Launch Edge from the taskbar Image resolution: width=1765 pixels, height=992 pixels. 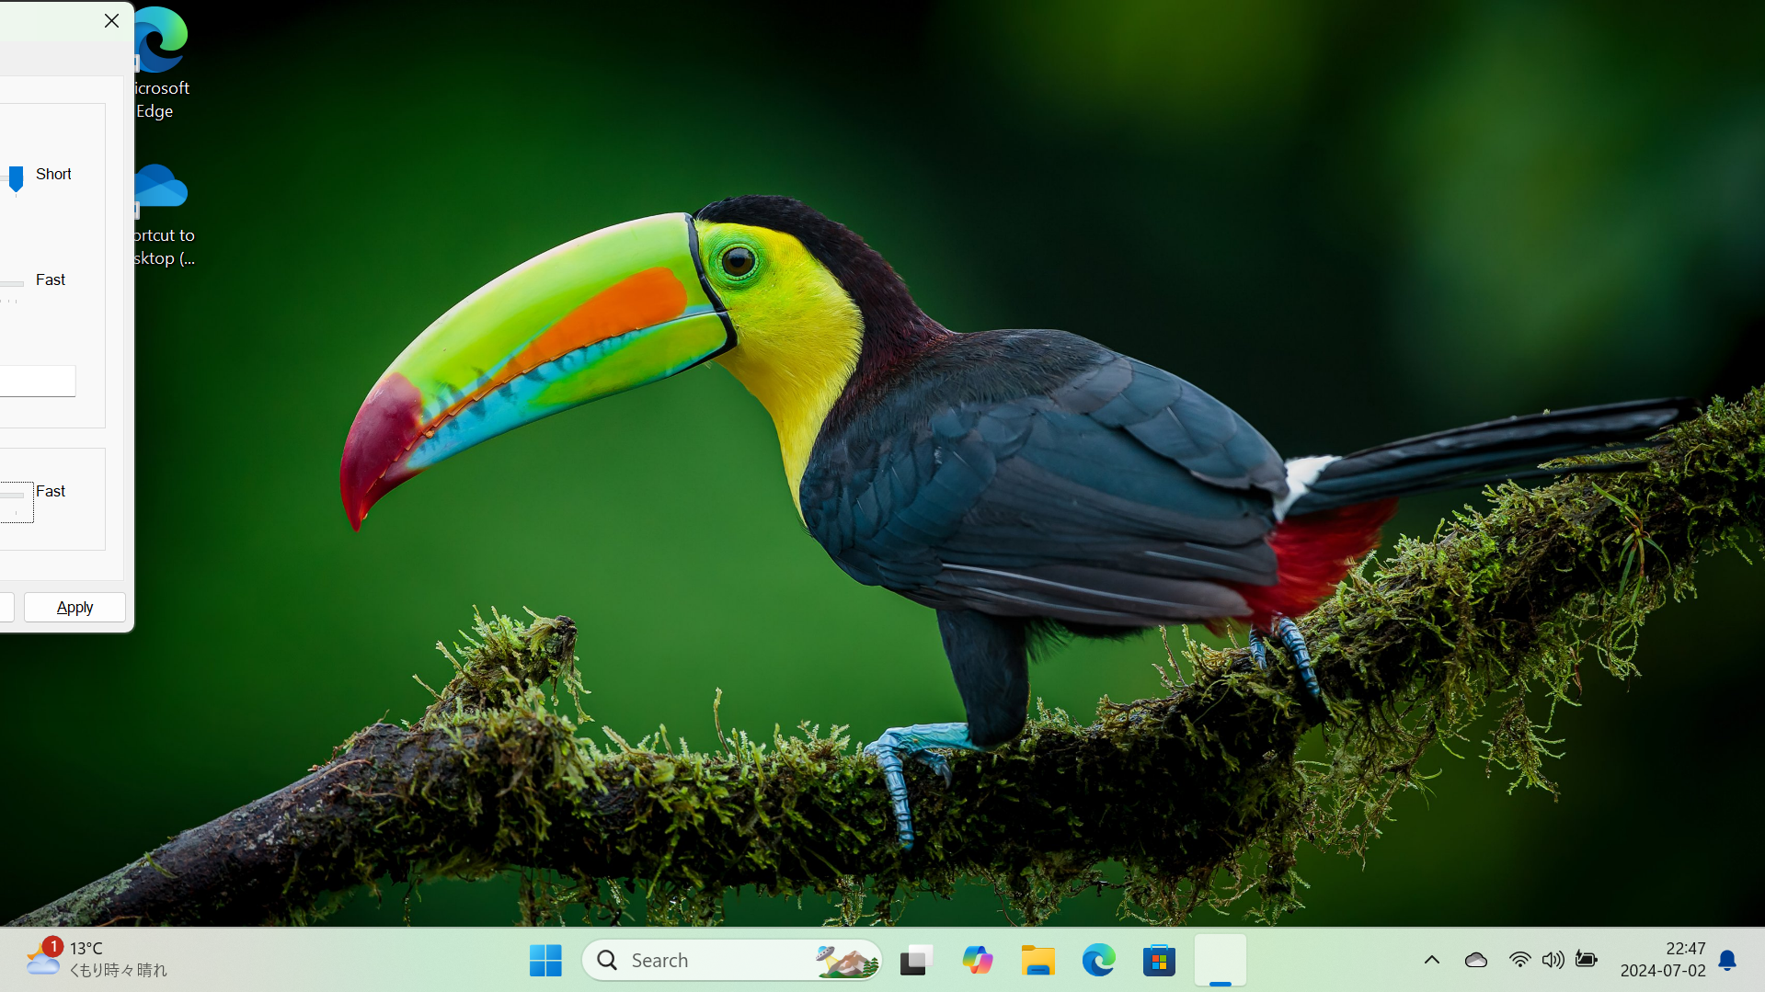[1098, 959]
